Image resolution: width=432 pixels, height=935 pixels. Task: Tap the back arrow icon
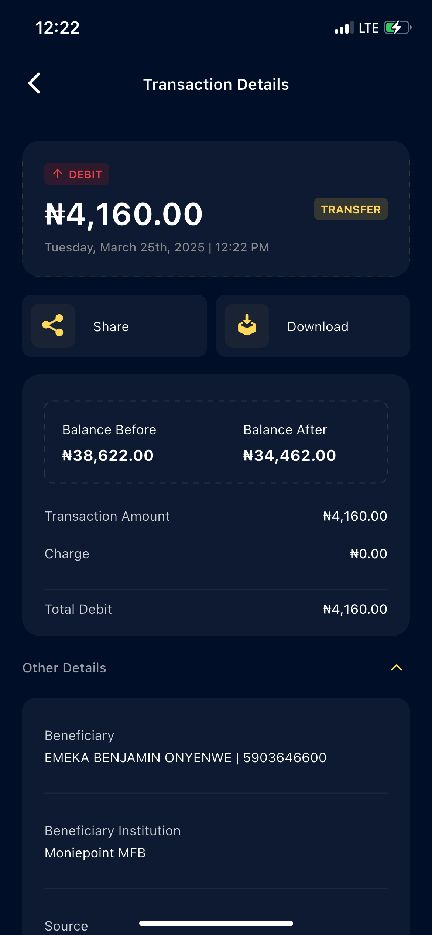click(35, 83)
